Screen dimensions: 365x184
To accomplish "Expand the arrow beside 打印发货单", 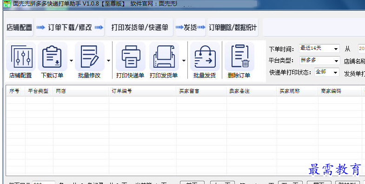I will point(184,61).
